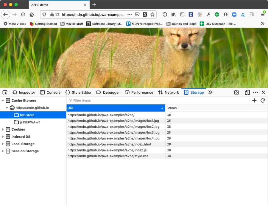268x205 pixels.
Task: Open the Library toolbar icon
Action: click(x=173, y=14)
